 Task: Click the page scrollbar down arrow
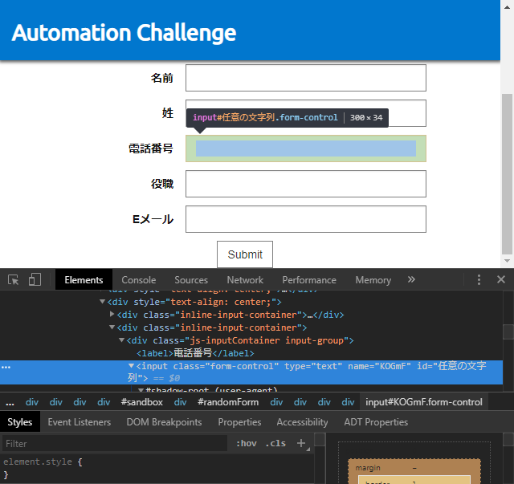coord(507,261)
